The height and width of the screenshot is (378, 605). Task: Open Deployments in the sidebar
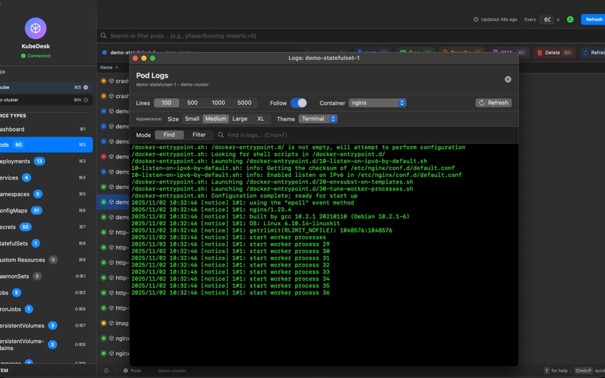point(15,162)
